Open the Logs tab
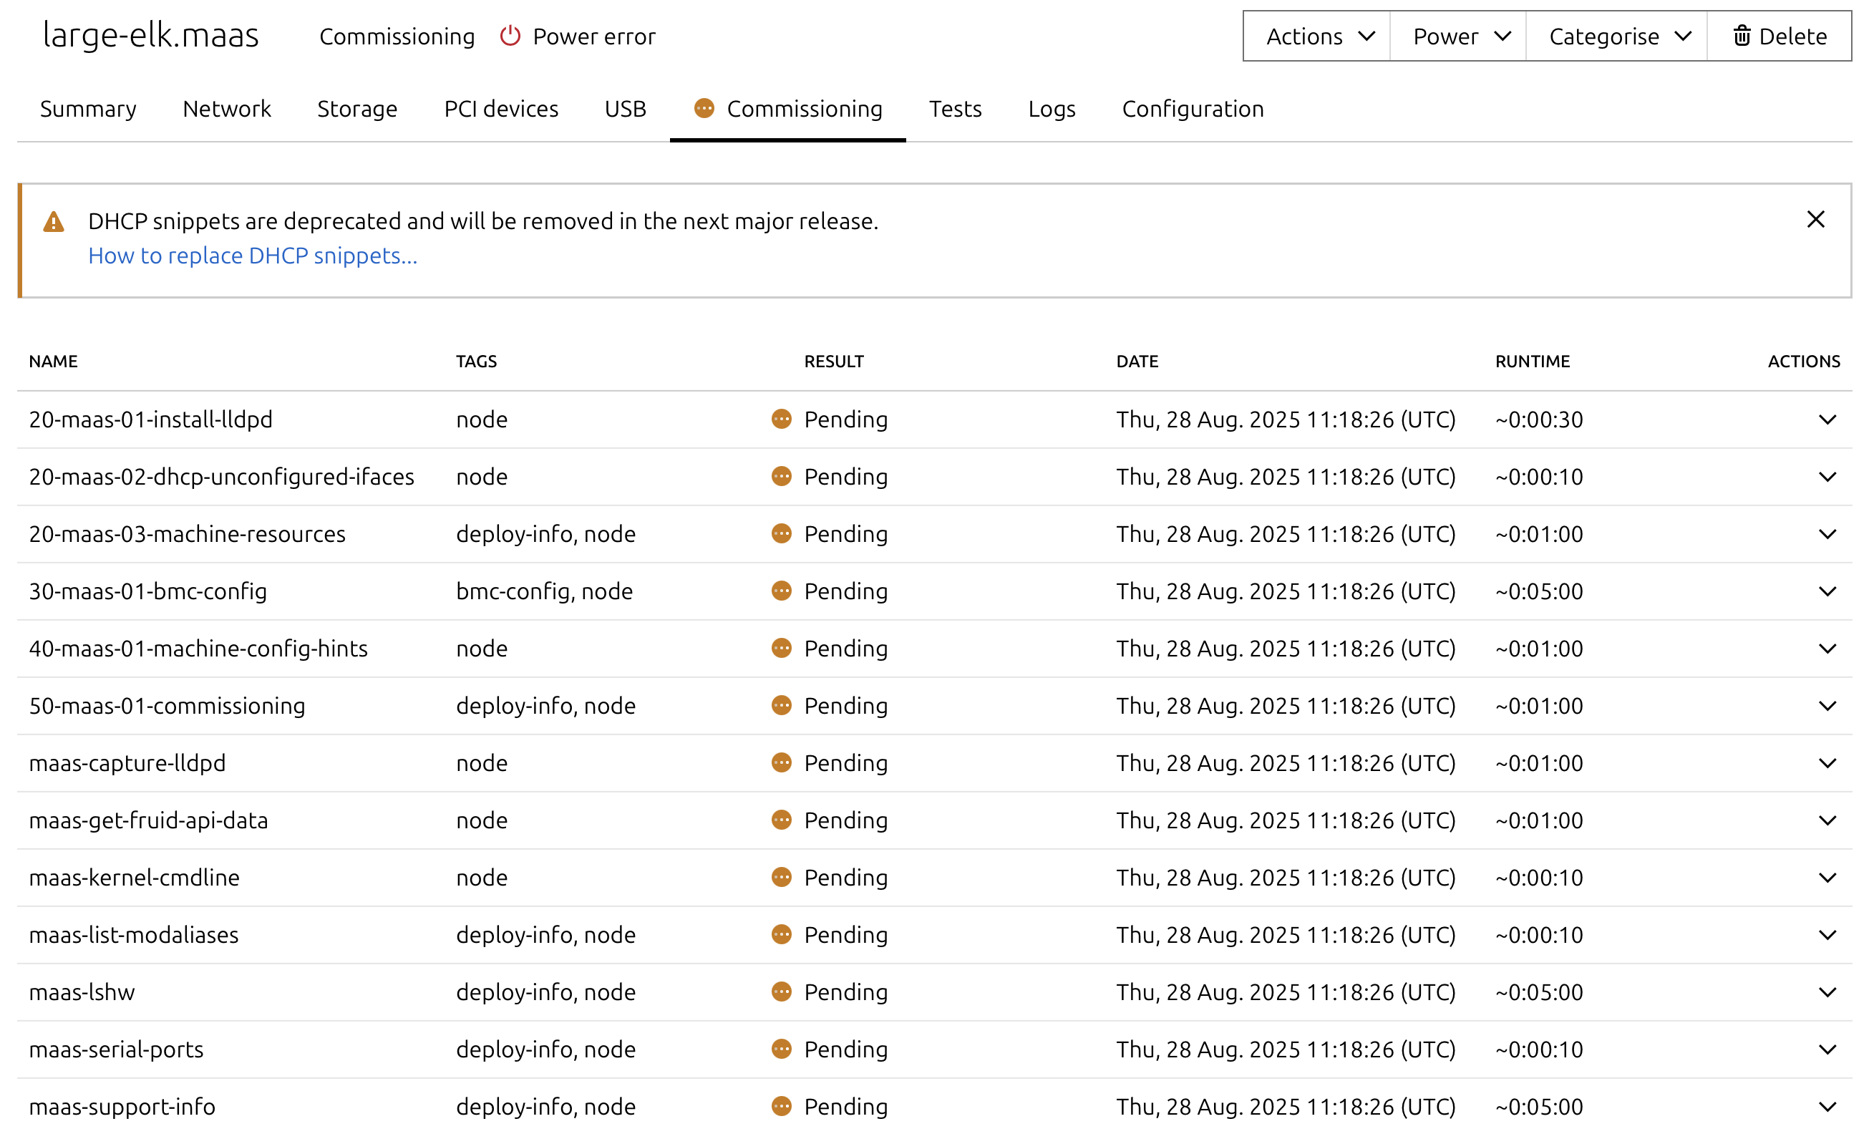The image size is (1874, 1144). [1051, 109]
